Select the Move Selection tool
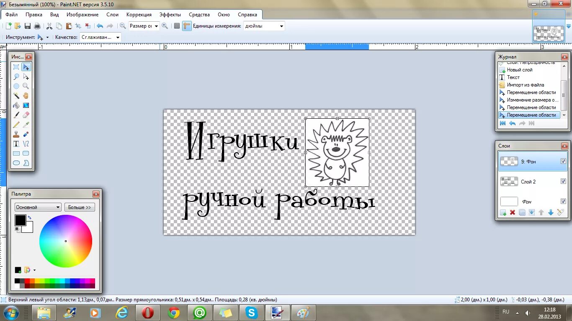Screen dimensions: 572x321 (26, 76)
